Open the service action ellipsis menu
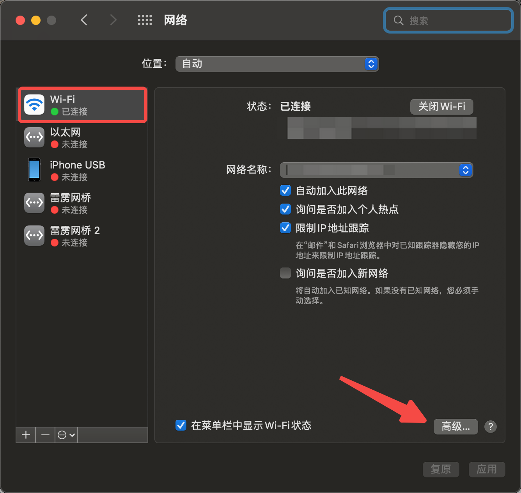 (66, 434)
